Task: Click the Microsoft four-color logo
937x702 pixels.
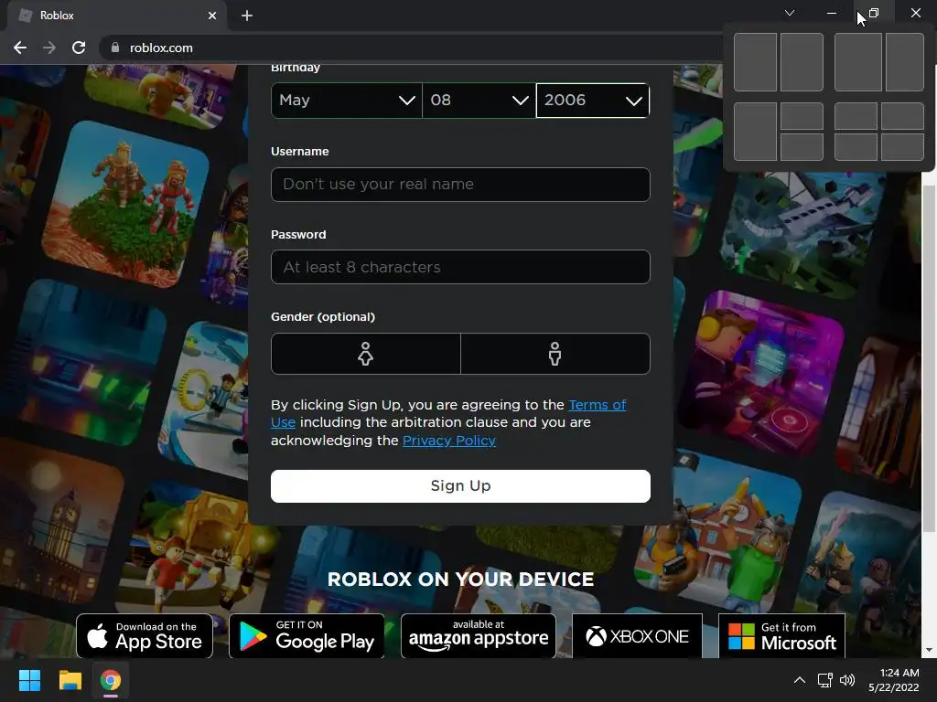Action: 741,636
